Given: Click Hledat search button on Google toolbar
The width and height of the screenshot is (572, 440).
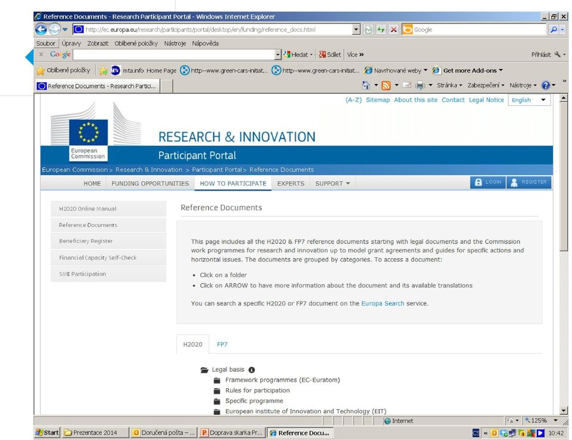Looking at the screenshot, I should click(296, 54).
